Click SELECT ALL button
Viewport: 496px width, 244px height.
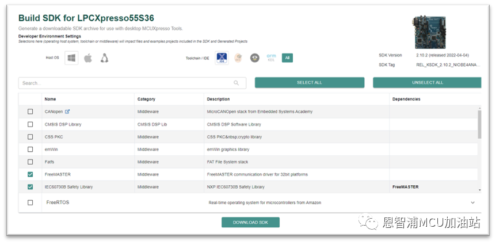click(310, 83)
